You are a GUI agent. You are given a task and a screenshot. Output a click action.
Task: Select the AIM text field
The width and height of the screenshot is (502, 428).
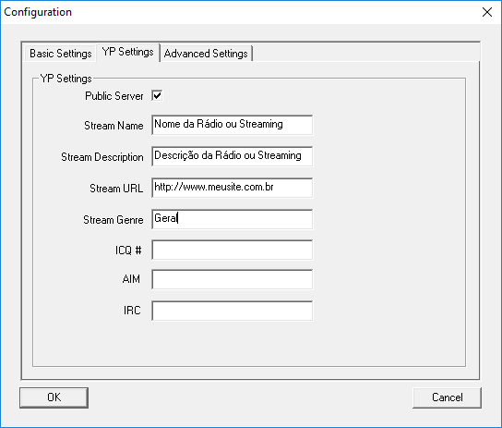233,279
